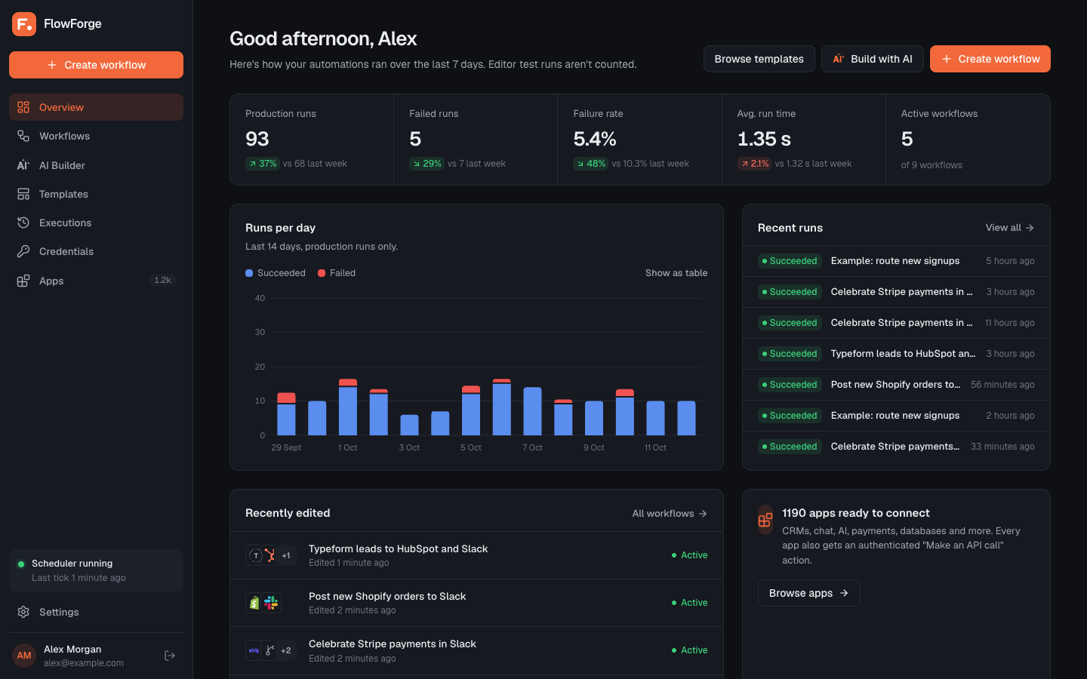Screen dimensions: 1087x679
Task: Click Active status of Shopify workflow
Action: (689, 603)
